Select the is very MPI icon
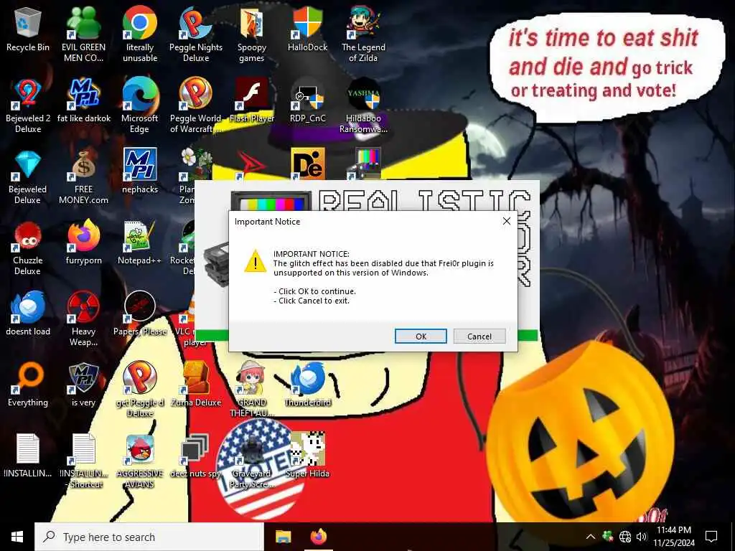This screenshot has width=735, height=551. pos(83,385)
